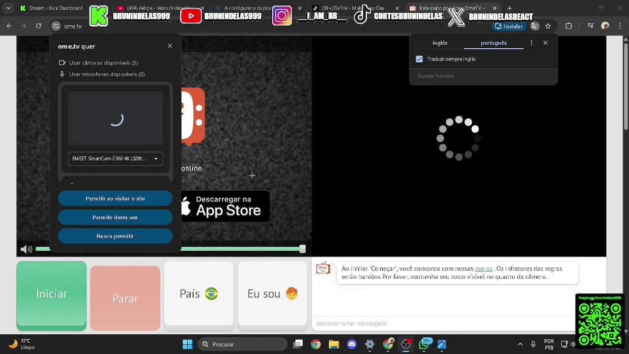Open the Windows Start menu
Image resolution: width=629 pixels, height=354 pixels.
pos(187,344)
